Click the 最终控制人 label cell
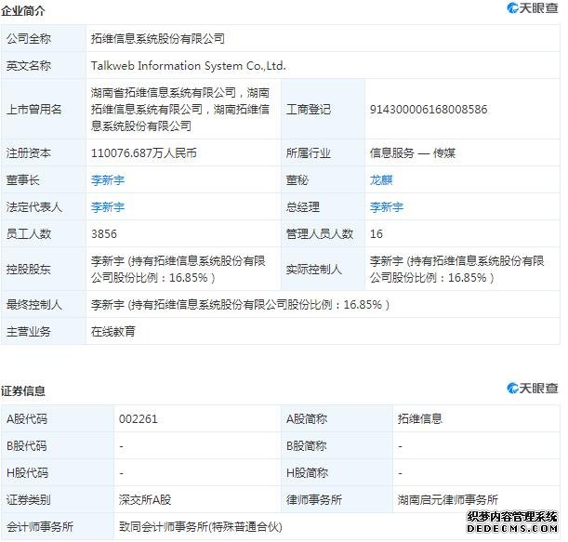This screenshot has width=568, height=542. [x=44, y=304]
